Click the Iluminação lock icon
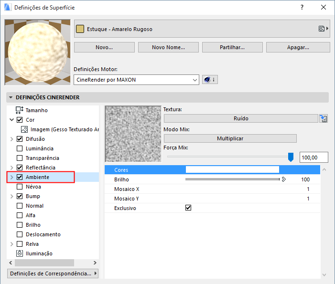Image resolution: width=335 pixels, height=284 pixels. [20, 253]
